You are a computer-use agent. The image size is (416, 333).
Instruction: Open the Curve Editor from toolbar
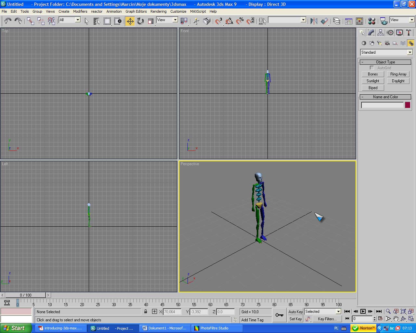(349, 21)
